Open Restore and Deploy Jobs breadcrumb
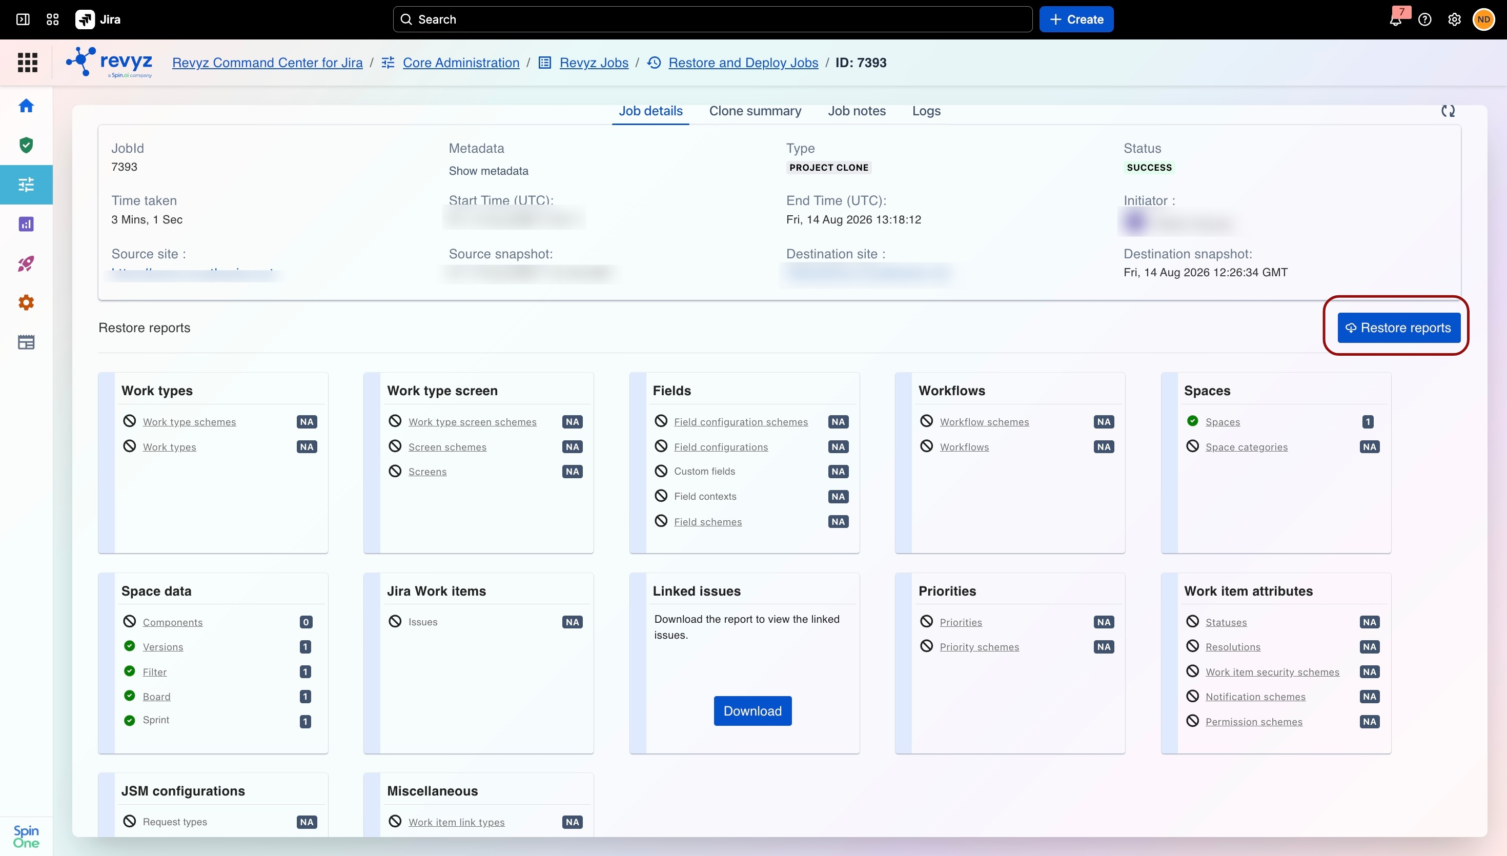 (x=744, y=63)
